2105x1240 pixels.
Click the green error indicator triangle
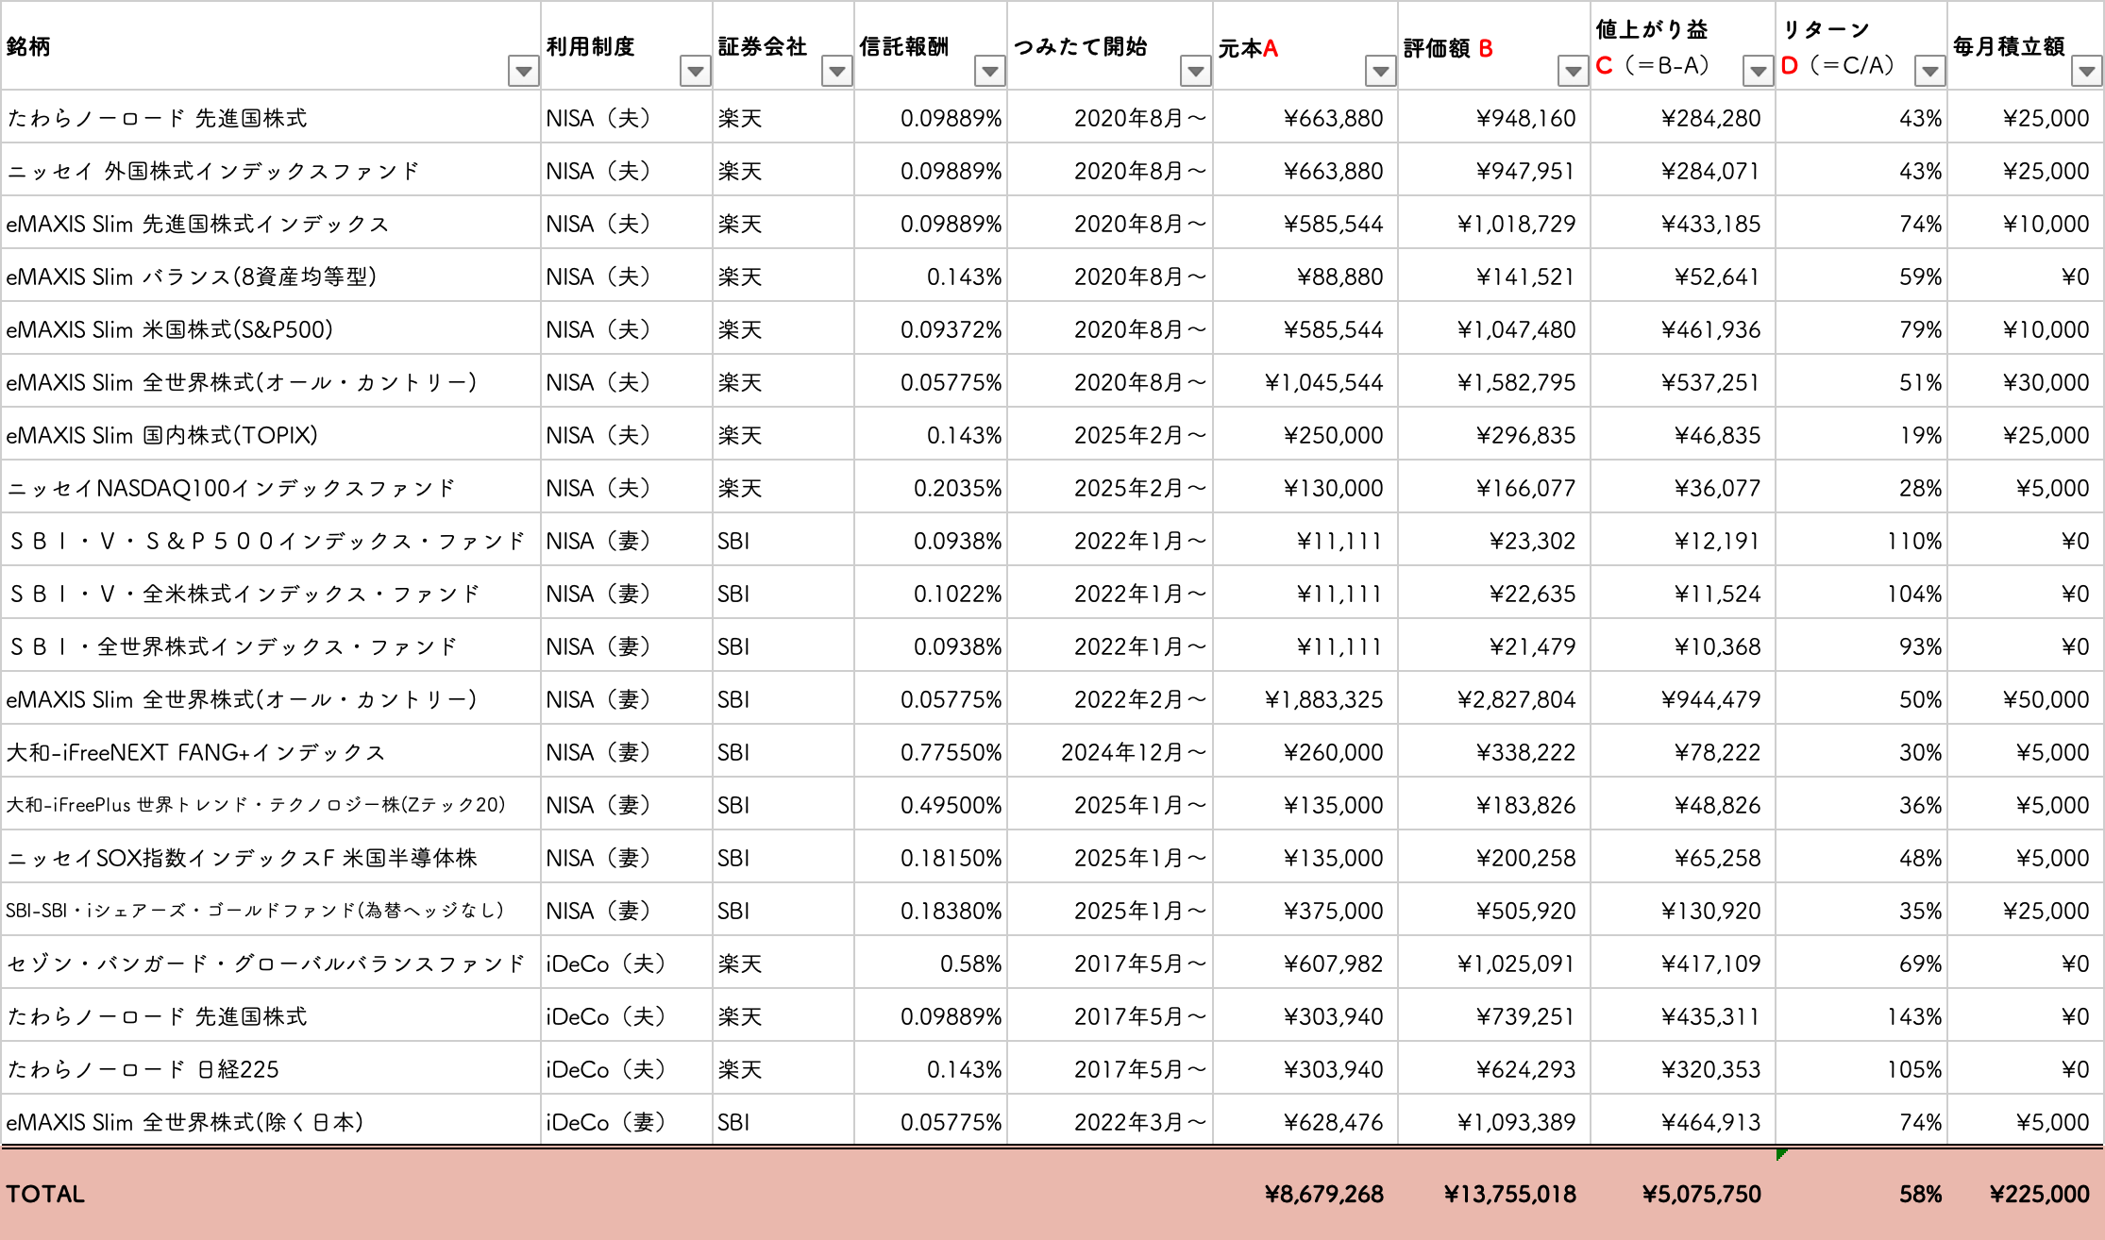pyautogui.click(x=1781, y=1154)
